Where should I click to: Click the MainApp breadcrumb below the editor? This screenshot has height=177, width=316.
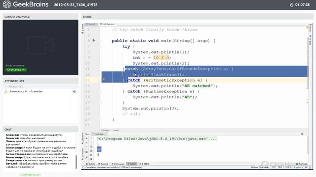tap(105, 130)
